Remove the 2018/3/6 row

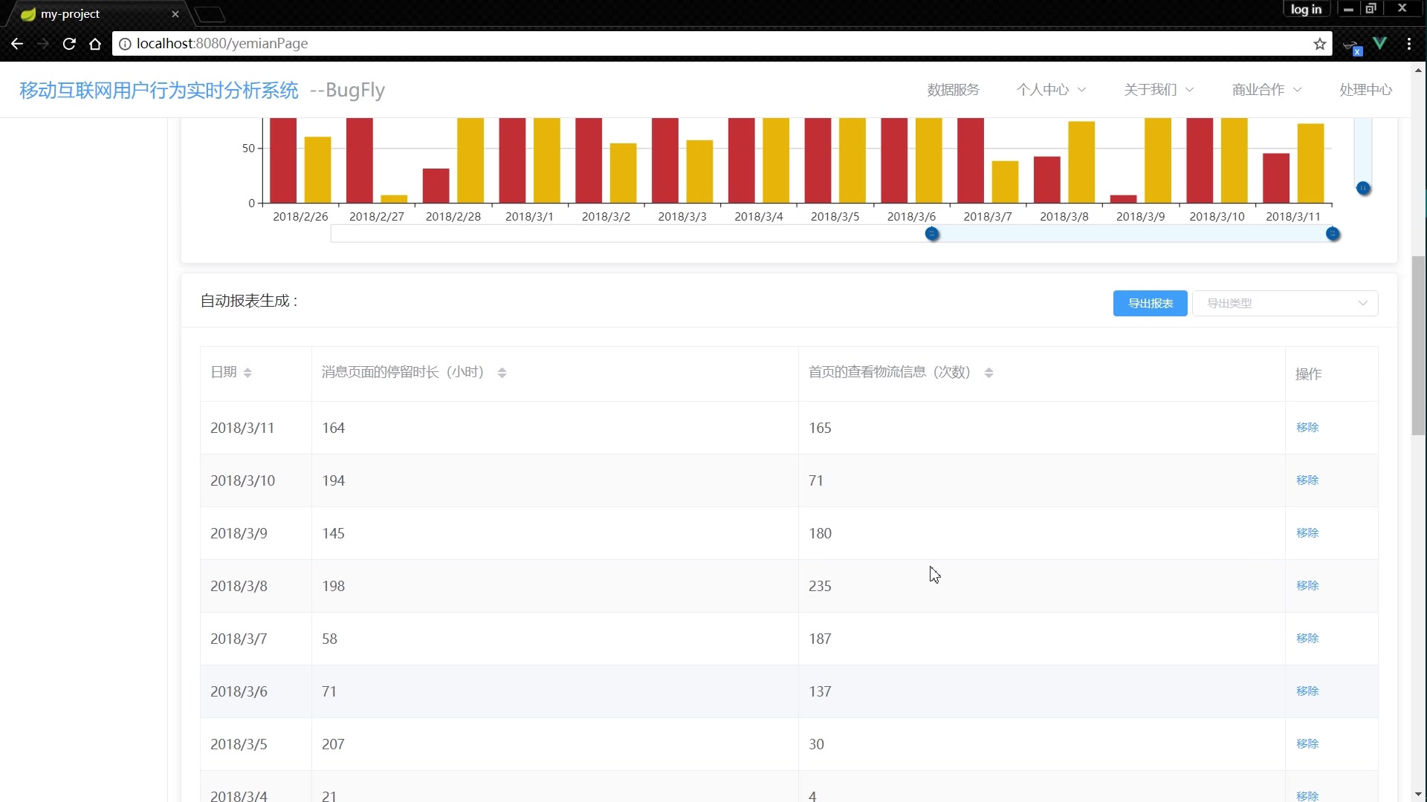(x=1307, y=691)
